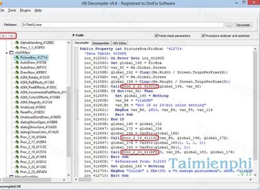The height and width of the screenshot is (190, 260).
Task: Select Proc_2_23_40FAF4 in the tree
Action: [33, 172]
